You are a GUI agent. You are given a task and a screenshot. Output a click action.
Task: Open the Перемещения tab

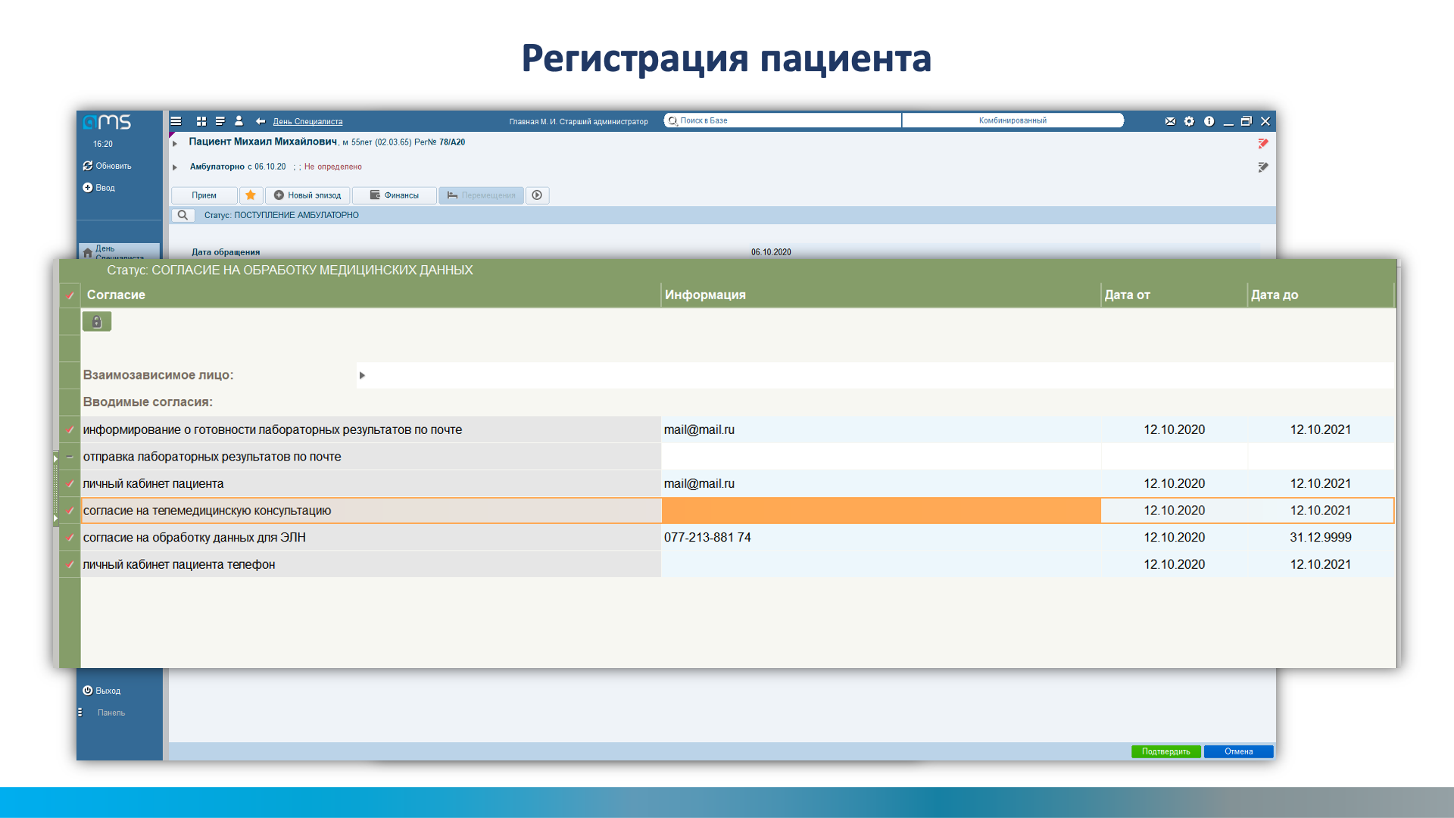[481, 195]
